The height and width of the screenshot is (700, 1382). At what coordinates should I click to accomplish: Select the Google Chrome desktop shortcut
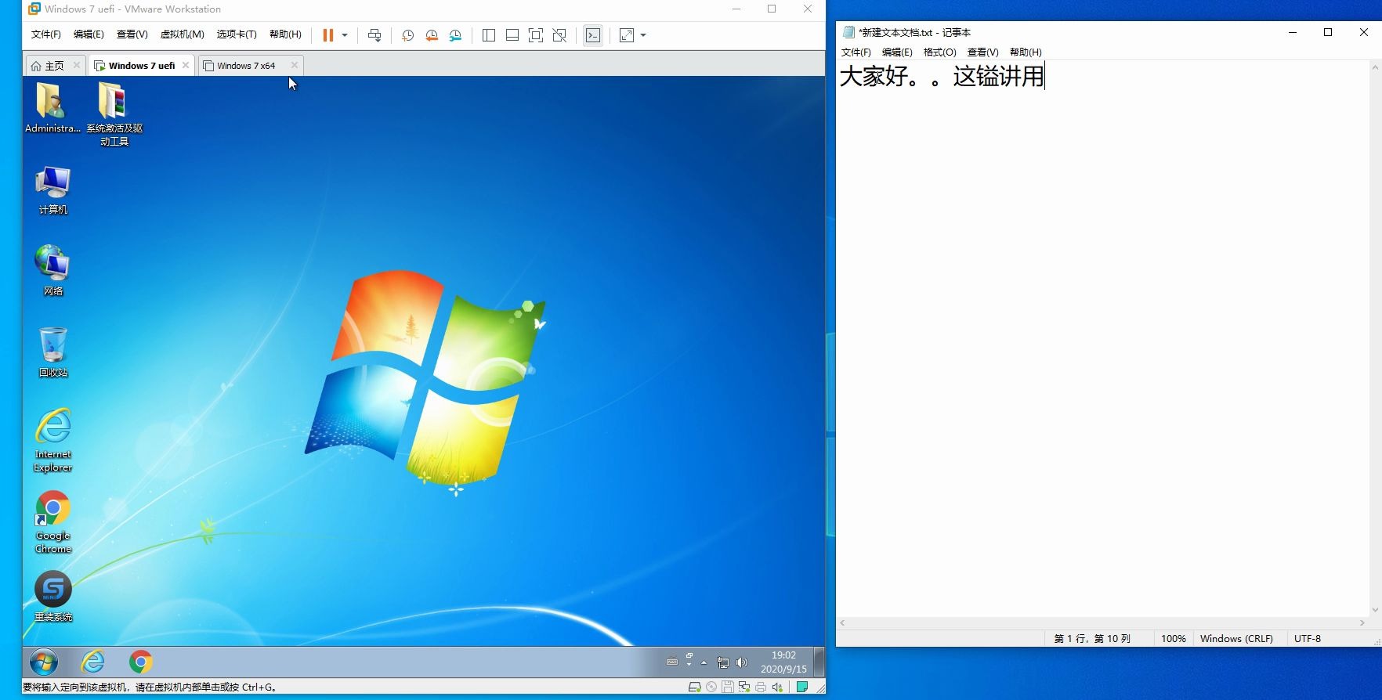53,522
